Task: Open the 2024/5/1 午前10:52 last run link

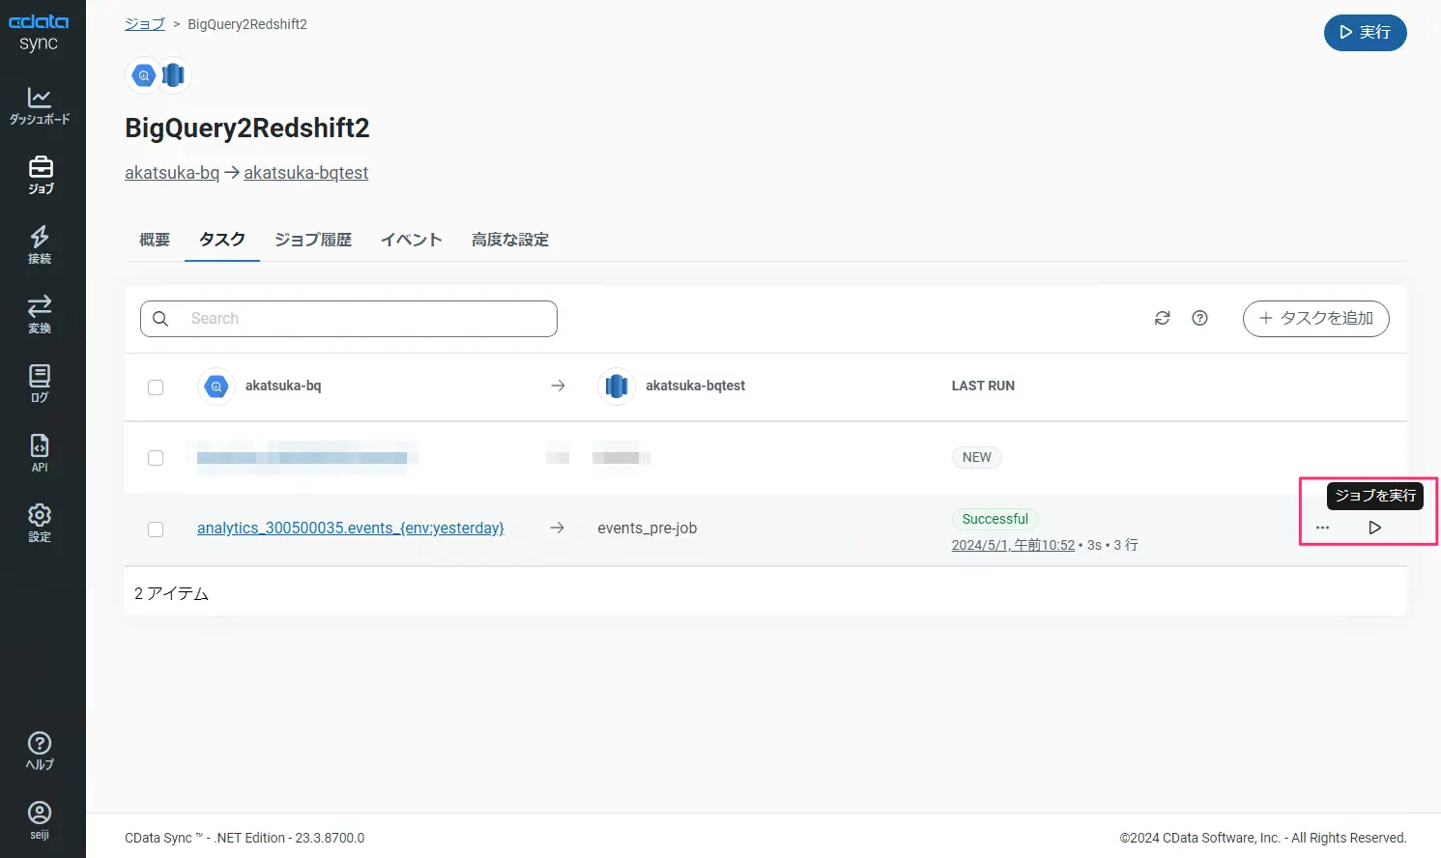Action: click(x=1013, y=545)
